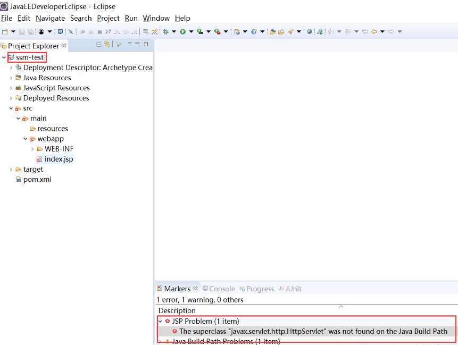
Task: Open the File menu
Action: tap(6, 18)
